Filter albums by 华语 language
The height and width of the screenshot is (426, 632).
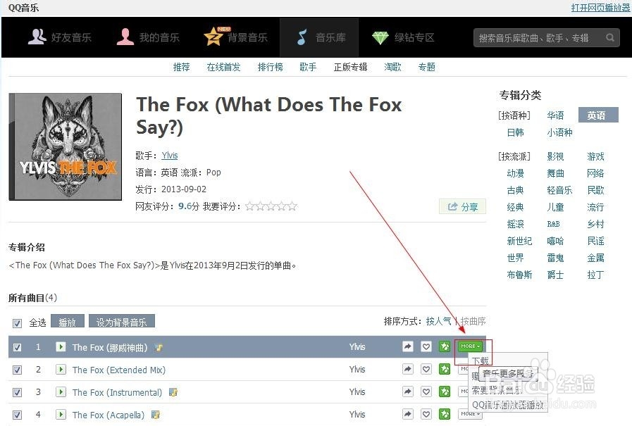pyautogui.click(x=555, y=115)
